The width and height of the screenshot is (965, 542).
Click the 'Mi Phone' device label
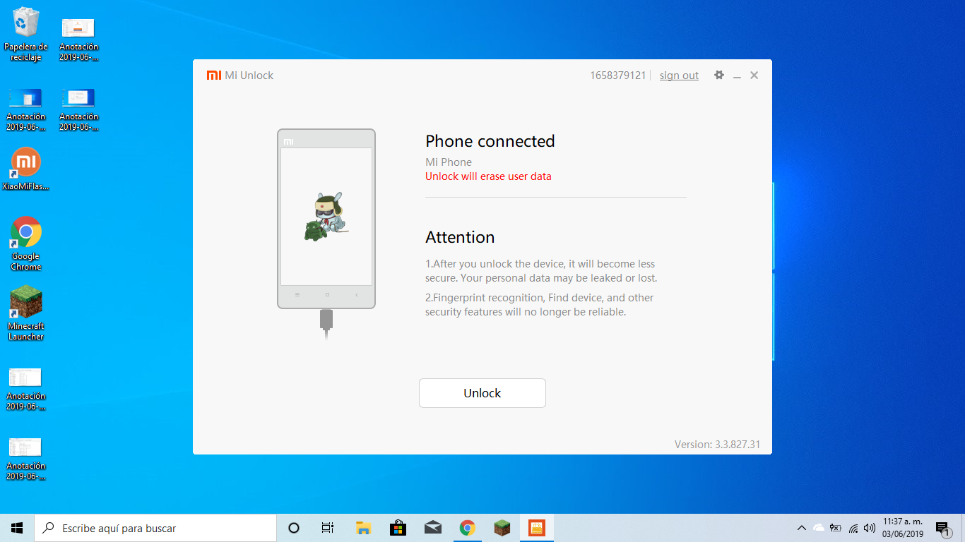(449, 162)
